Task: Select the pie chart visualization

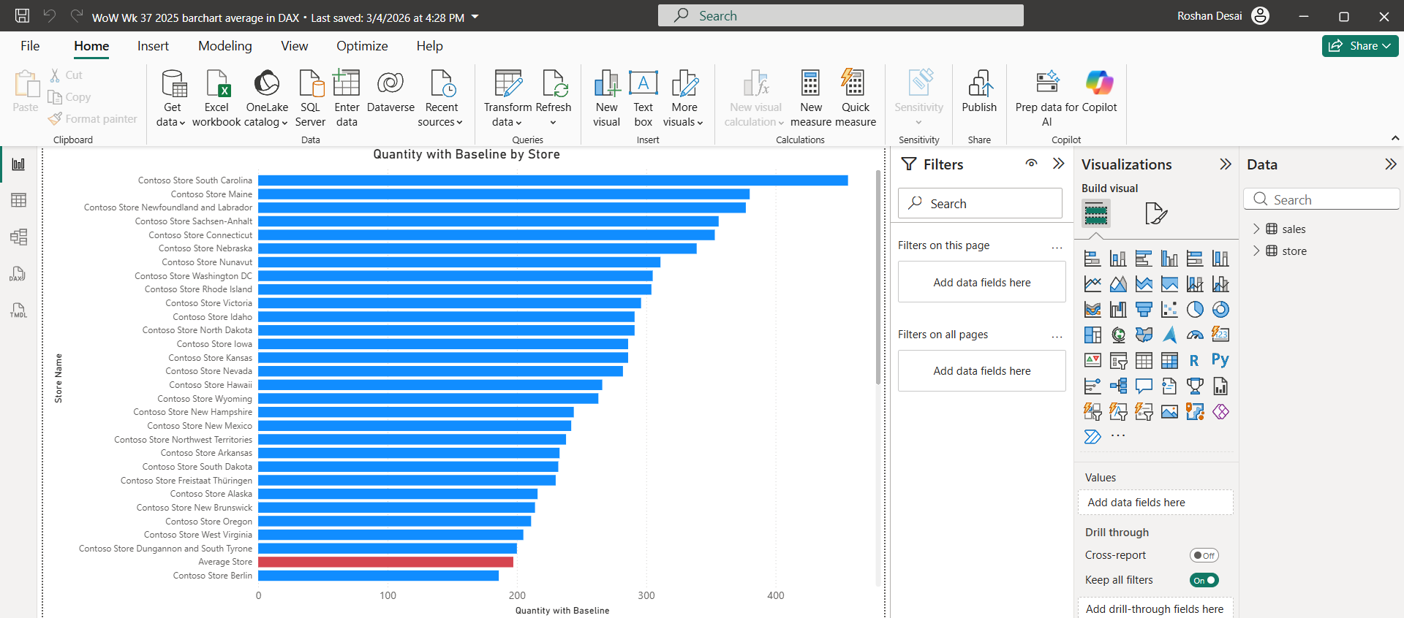Action: 1195,310
